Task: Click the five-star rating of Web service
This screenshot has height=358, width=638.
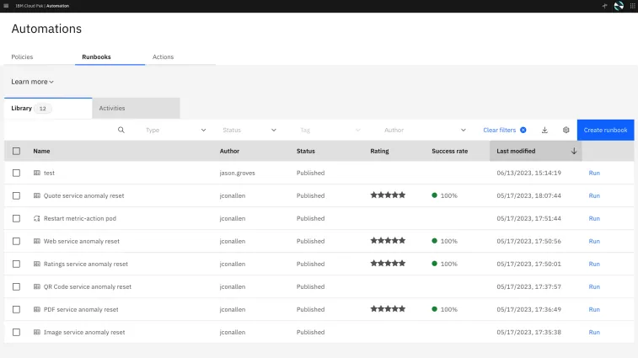Action: [x=388, y=241]
